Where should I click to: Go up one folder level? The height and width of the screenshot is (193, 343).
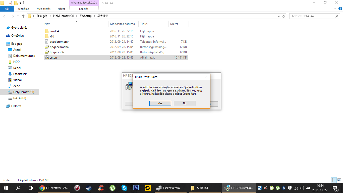coord(23,16)
